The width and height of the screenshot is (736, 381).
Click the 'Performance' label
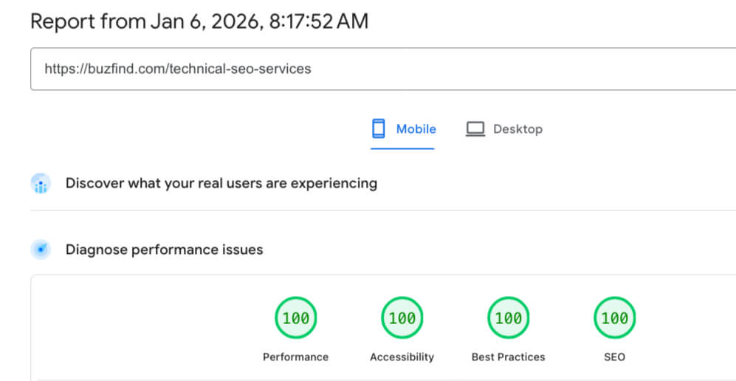[296, 357]
